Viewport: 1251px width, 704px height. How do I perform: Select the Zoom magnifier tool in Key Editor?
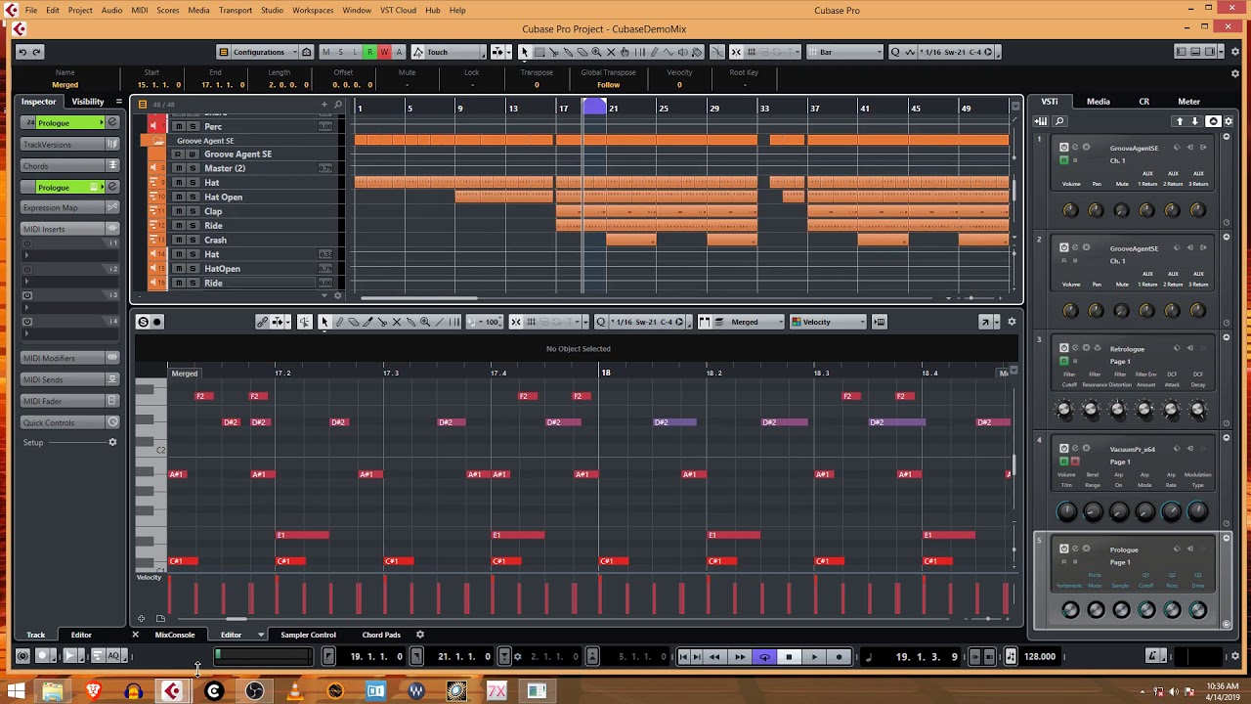[425, 322]
